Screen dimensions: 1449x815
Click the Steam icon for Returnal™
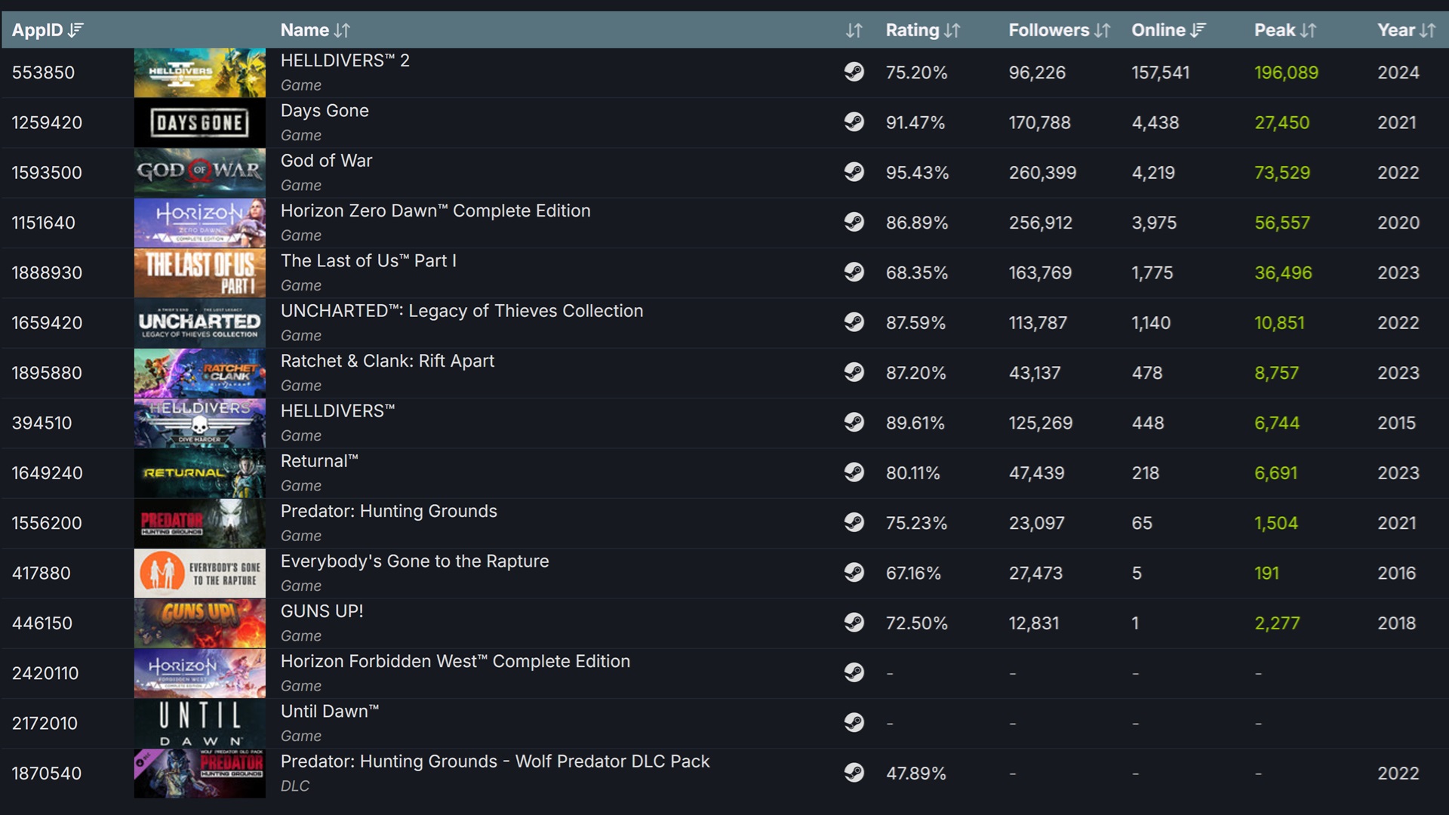[x=855, y=473]
